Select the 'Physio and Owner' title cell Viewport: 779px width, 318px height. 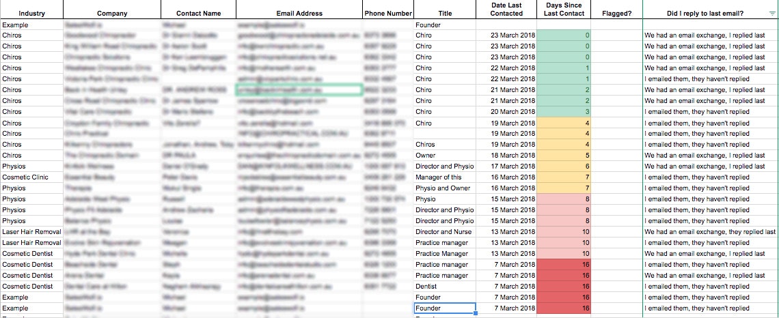click(445, 188)
